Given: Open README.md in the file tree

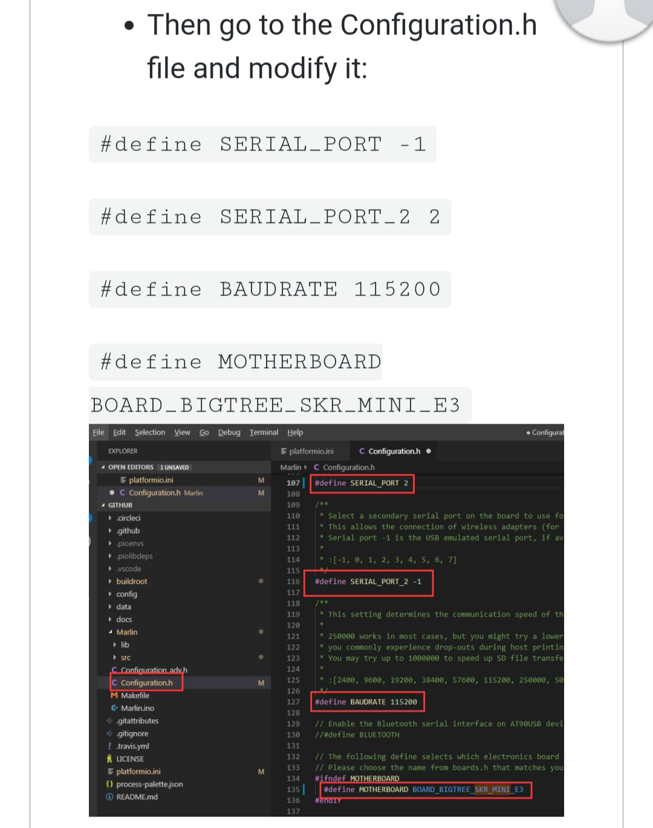Looking at the screenshot, I should coord(137,797).
